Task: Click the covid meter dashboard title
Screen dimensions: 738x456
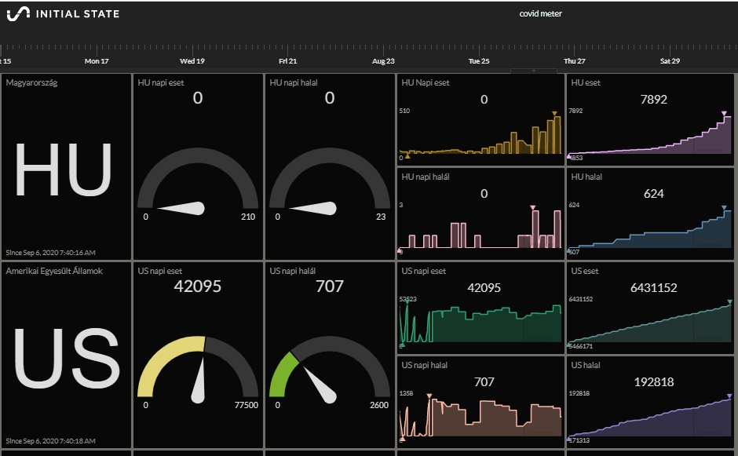Action: (x=540, y=13)
